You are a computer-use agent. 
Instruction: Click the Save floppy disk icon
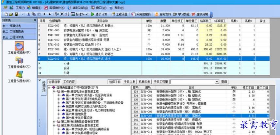pos(16,14)
